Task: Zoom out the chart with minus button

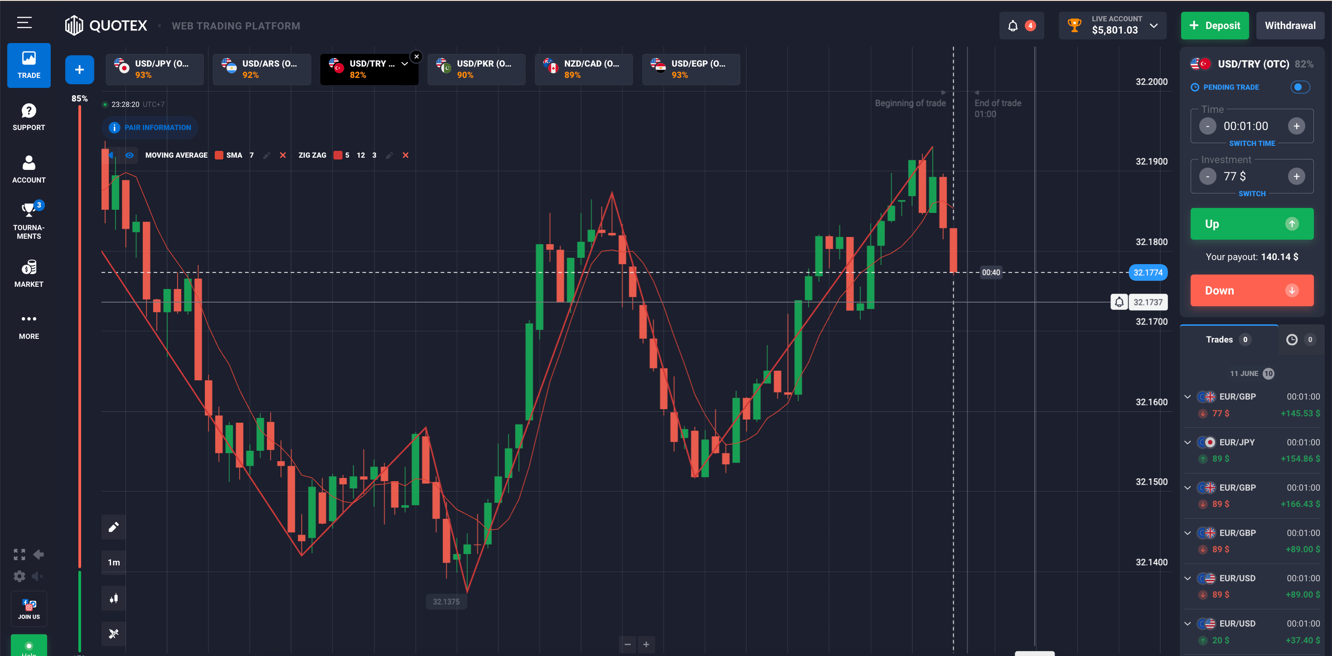Action: coord(627,644)
